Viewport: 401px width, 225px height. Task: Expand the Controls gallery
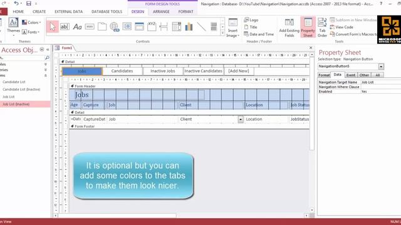point(222,33)
